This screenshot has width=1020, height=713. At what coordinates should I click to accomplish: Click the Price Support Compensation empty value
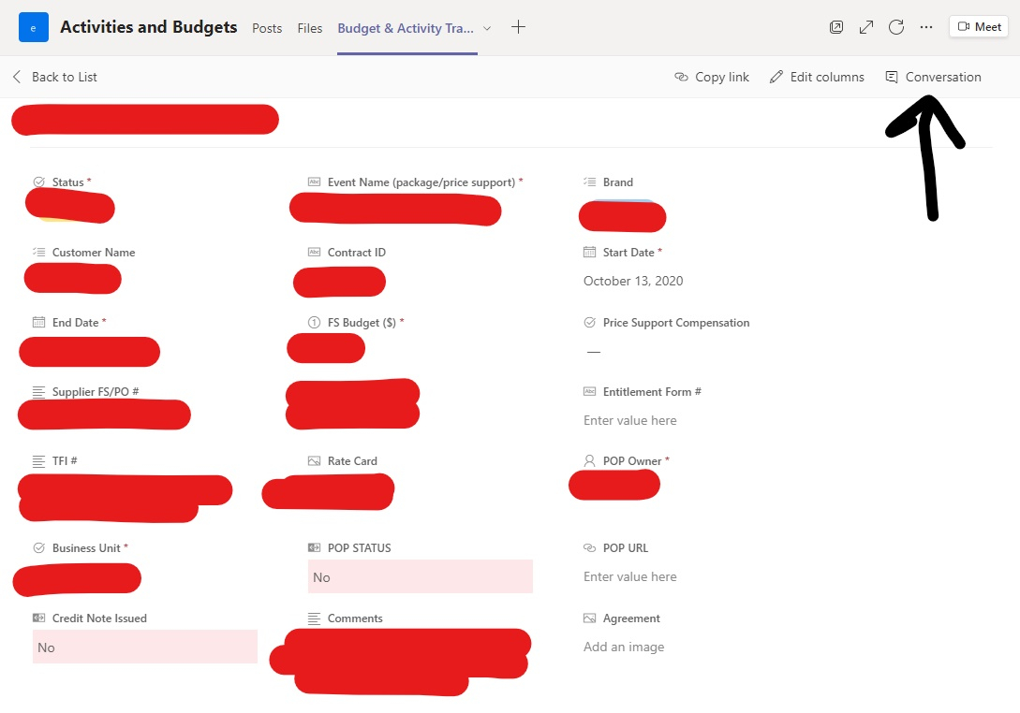tap(593, 352)
